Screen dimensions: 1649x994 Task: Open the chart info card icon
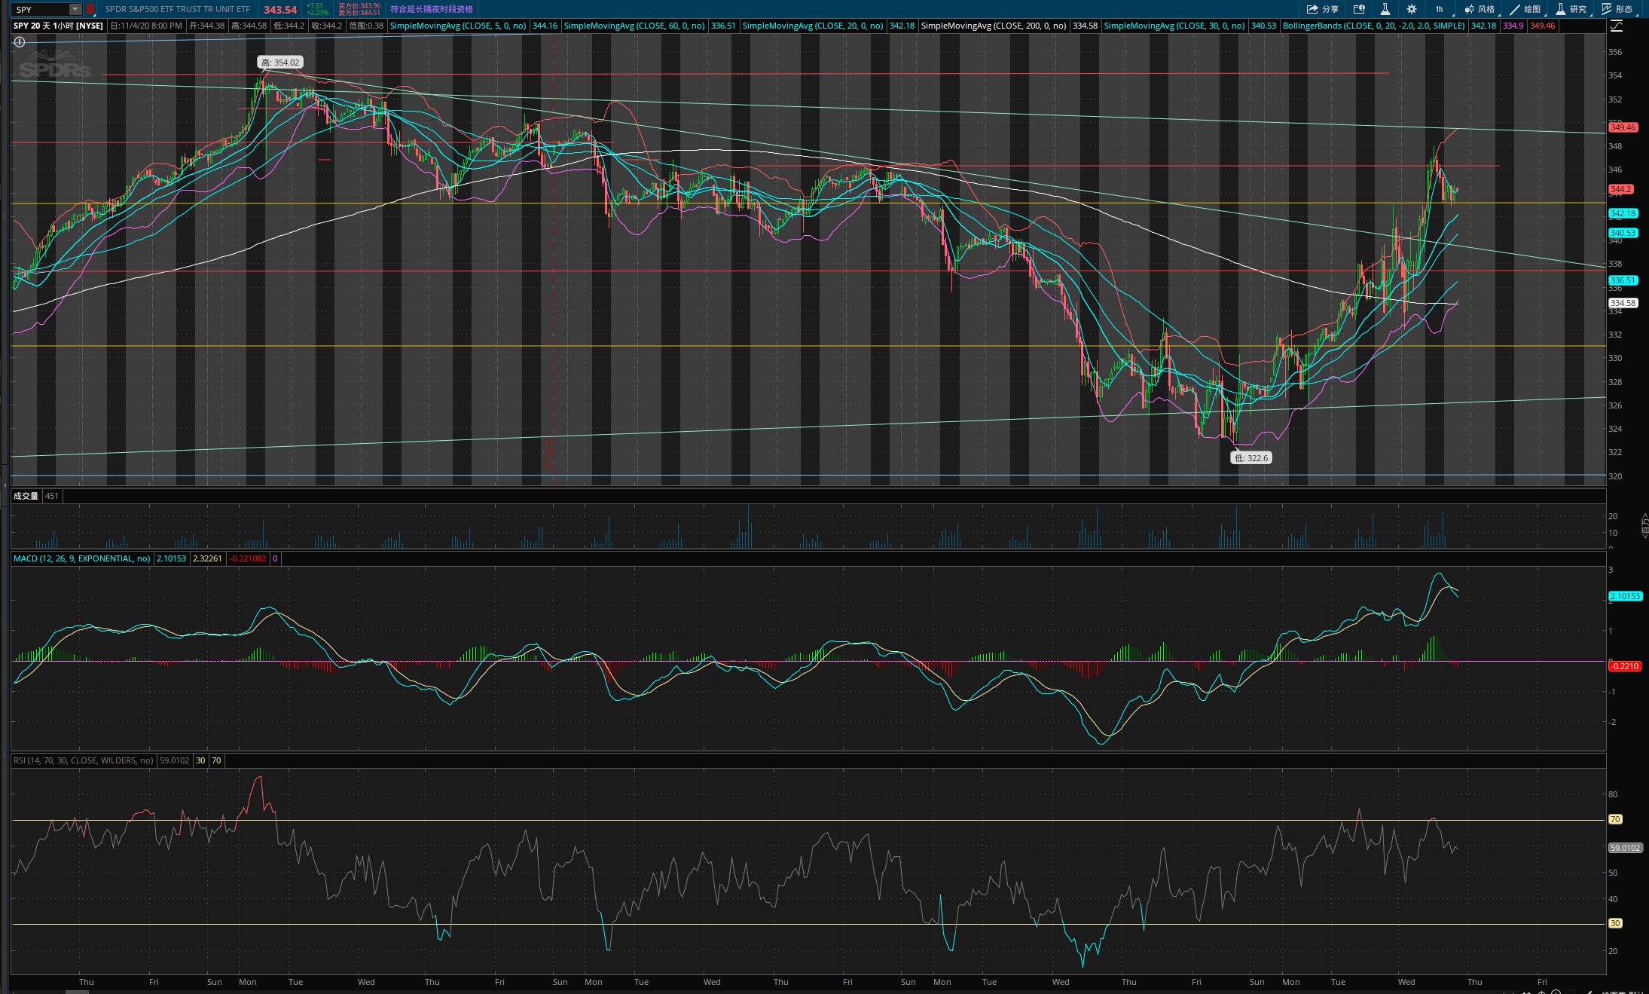[1359, 9]
